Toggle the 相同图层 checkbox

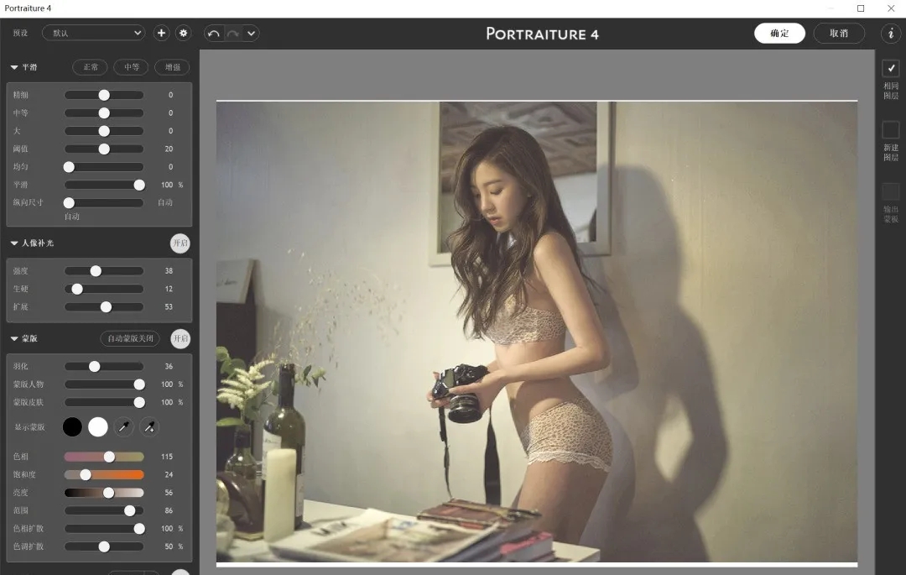pos(890,69)
